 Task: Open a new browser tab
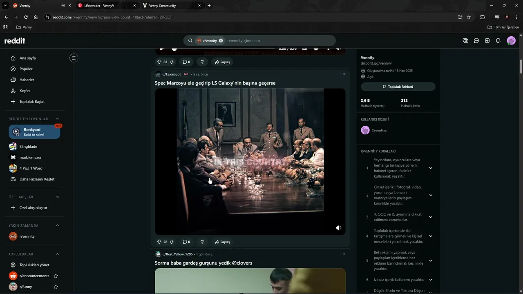pos(209,6)
